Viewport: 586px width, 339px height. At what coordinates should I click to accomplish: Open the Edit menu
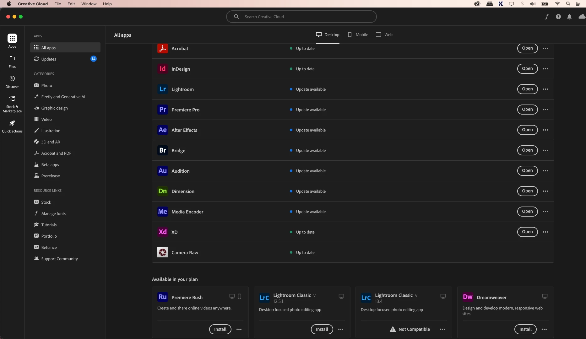tap(71, 4)
